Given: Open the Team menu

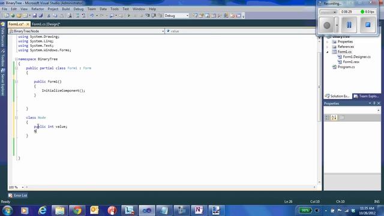Looking at the screenshot, I should 92,9.
